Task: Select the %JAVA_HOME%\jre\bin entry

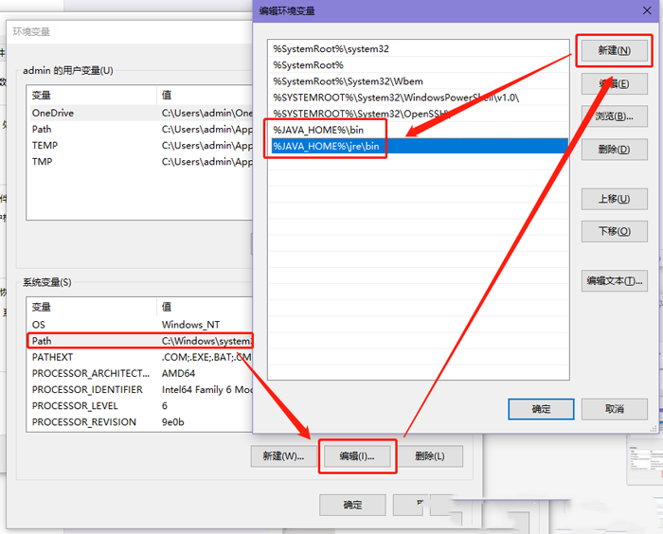Action: pyautogui.click(x=327, y=146)
